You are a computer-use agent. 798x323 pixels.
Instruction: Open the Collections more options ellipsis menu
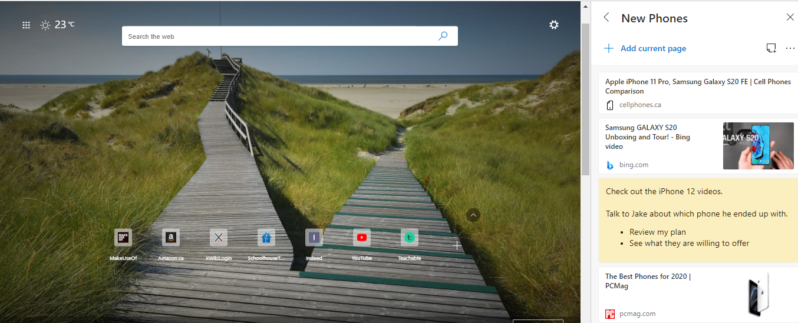tap(790, 48)
